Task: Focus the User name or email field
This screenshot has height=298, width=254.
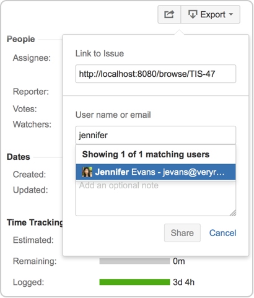Action: (x=155, y=135)
